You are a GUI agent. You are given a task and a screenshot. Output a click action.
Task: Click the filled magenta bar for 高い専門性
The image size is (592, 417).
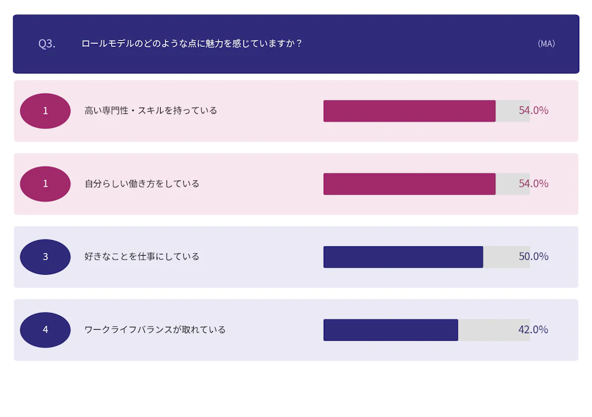[409, 111]
